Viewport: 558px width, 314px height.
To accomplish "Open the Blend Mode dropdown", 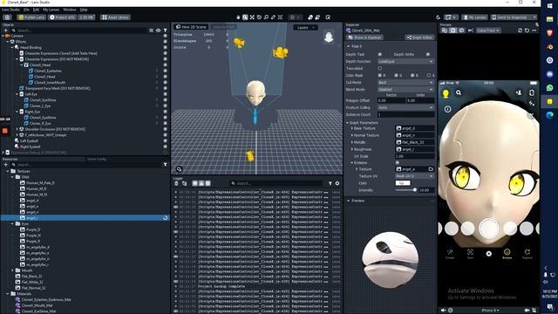I will [x=405, y=89].
